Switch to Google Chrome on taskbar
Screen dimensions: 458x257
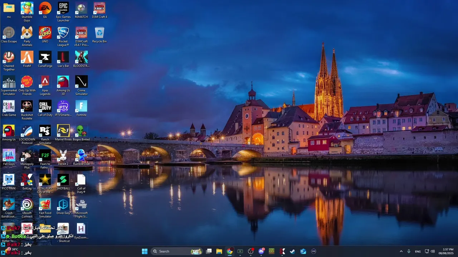[230, 251]
